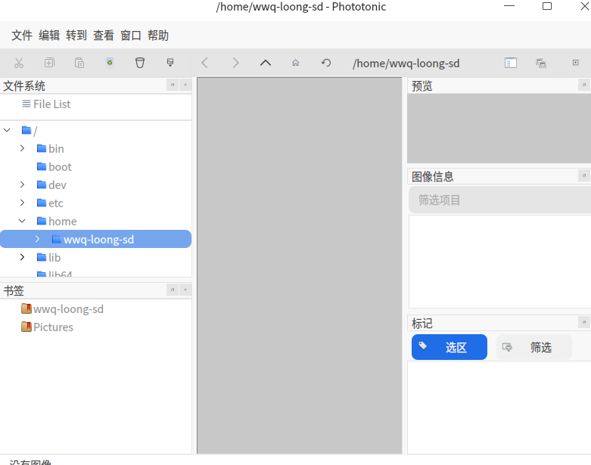Float the 标记 panel
591x465 pixels.
pyautogui.click(x=584, y=322)
